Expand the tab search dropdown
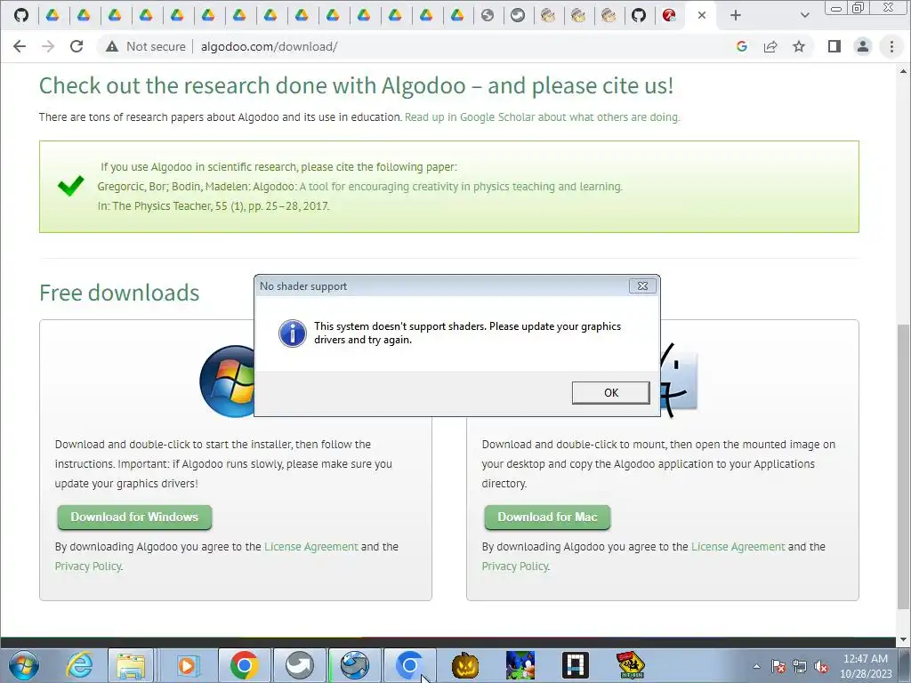911x683 pixels. pyautogui.click(x=804, y=16)
